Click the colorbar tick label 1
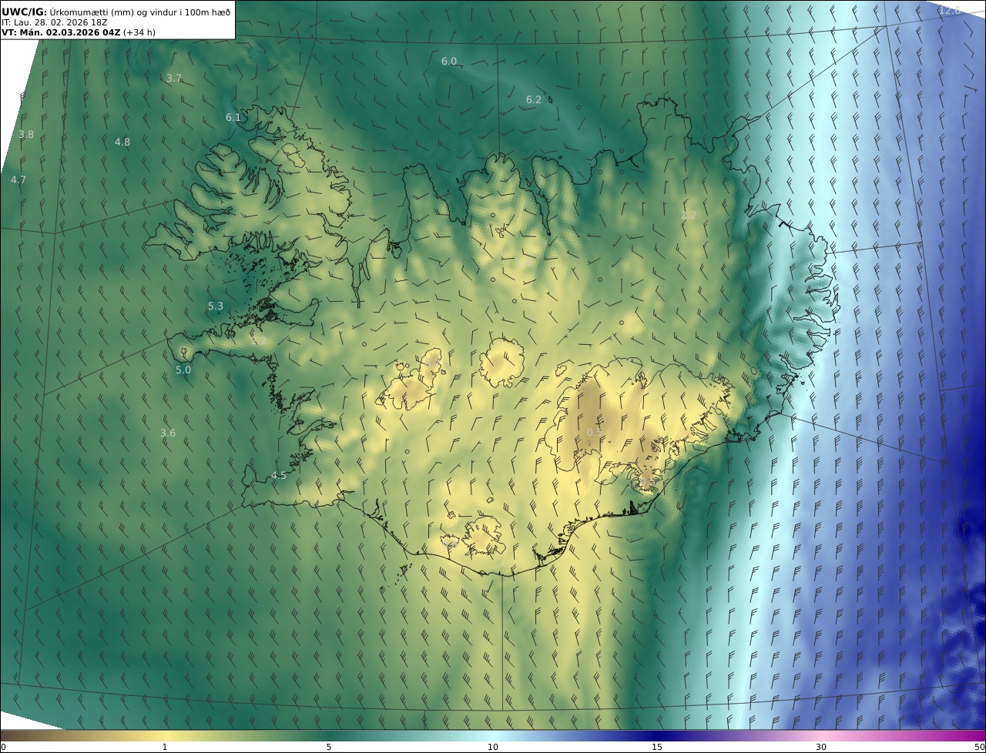 click(x=165, y=747)
